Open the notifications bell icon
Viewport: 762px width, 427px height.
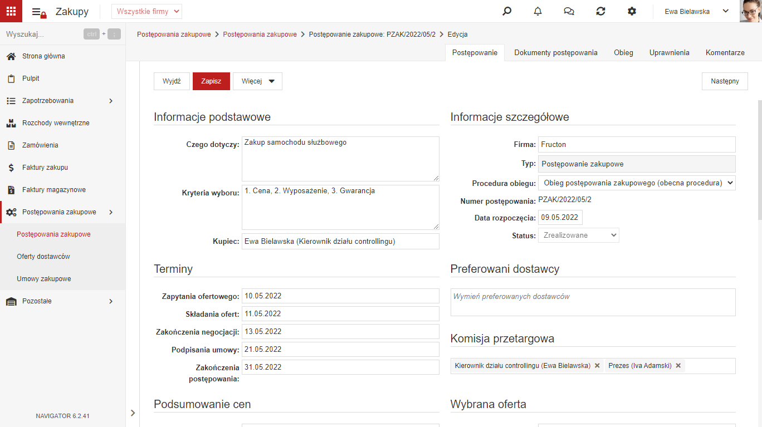click(x=538, y=11)
